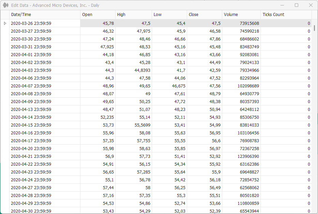This screenshot has height=214, width=318.
Task: Click Volume value 73915608
Action: coord(241,23)
